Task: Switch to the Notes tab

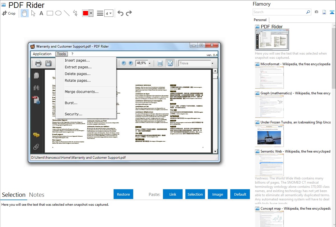Action: click(x=37, y=195)
